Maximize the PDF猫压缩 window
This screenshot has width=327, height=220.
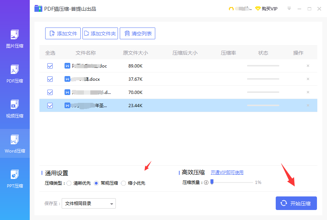[x=309, y=9]
